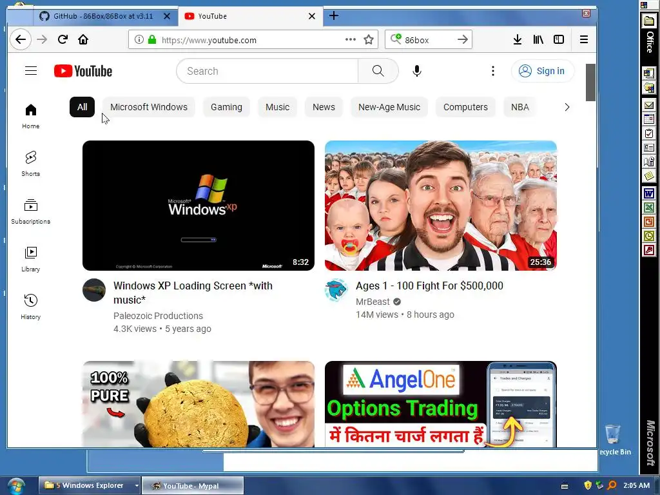Launch PowerPoint from the Office shortcut bar
Viewport: 660px width, 495px height.
(648, 222)
